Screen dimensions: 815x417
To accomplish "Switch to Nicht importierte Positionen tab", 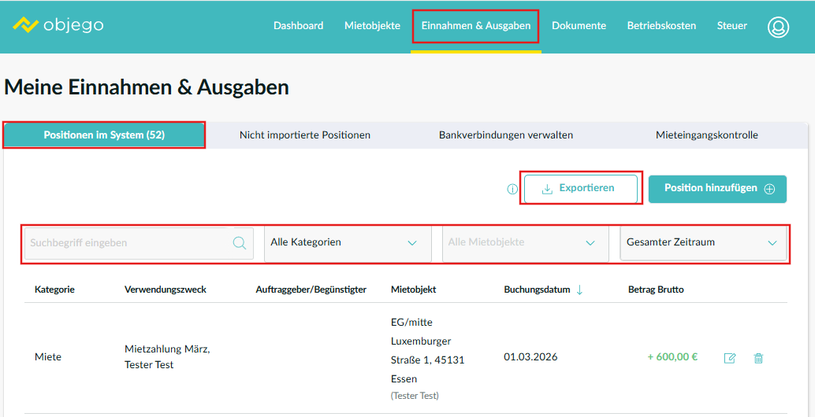I will (305, 135).
